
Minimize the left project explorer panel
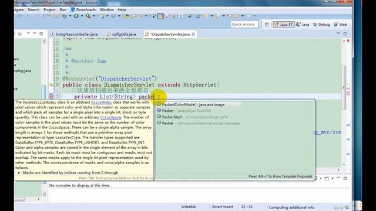pyautogui.click(x=35, y=33)
